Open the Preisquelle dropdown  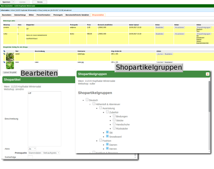[44, 153]
